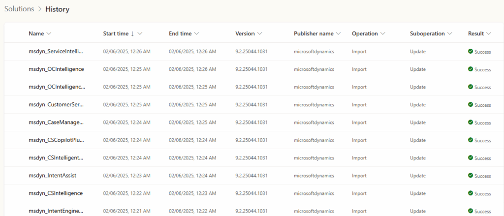Expand the End time column filter chevron
The height and width of the screenshot is (216, 504).
pyautogui.click(x=196, y=34)
